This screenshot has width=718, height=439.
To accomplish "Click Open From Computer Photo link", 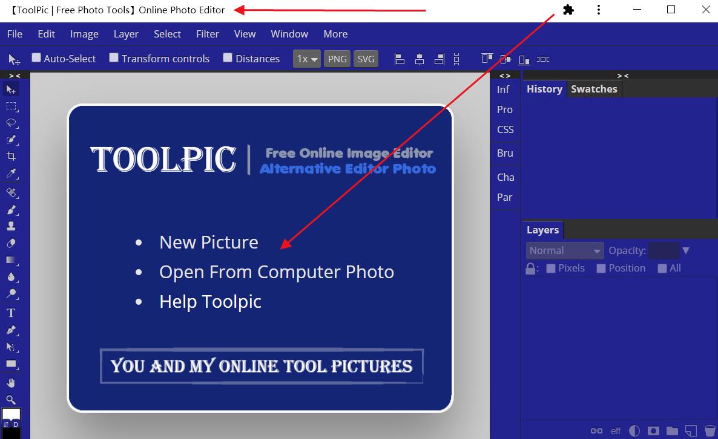I will click(x=277, y=272).
